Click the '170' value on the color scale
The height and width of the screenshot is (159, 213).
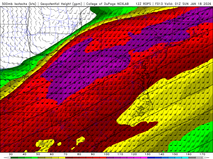(202, 154)
